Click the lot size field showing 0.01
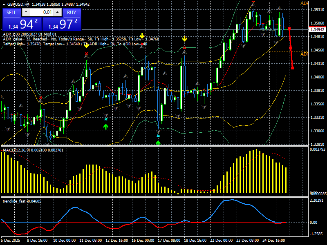Screen dimensions: 327x245 click(42, 12)
